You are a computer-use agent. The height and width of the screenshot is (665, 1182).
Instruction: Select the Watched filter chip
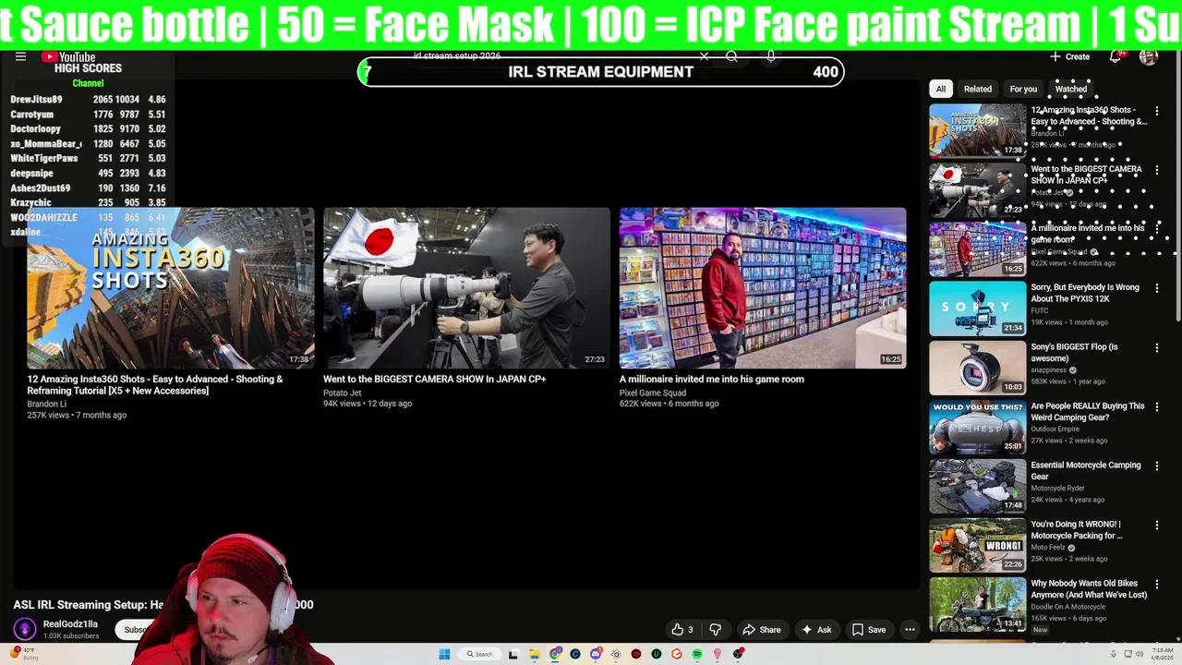(1071, 89)
